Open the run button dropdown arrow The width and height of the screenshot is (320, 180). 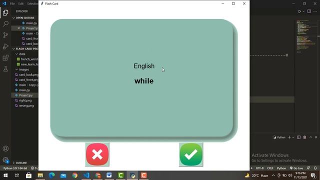303,11
